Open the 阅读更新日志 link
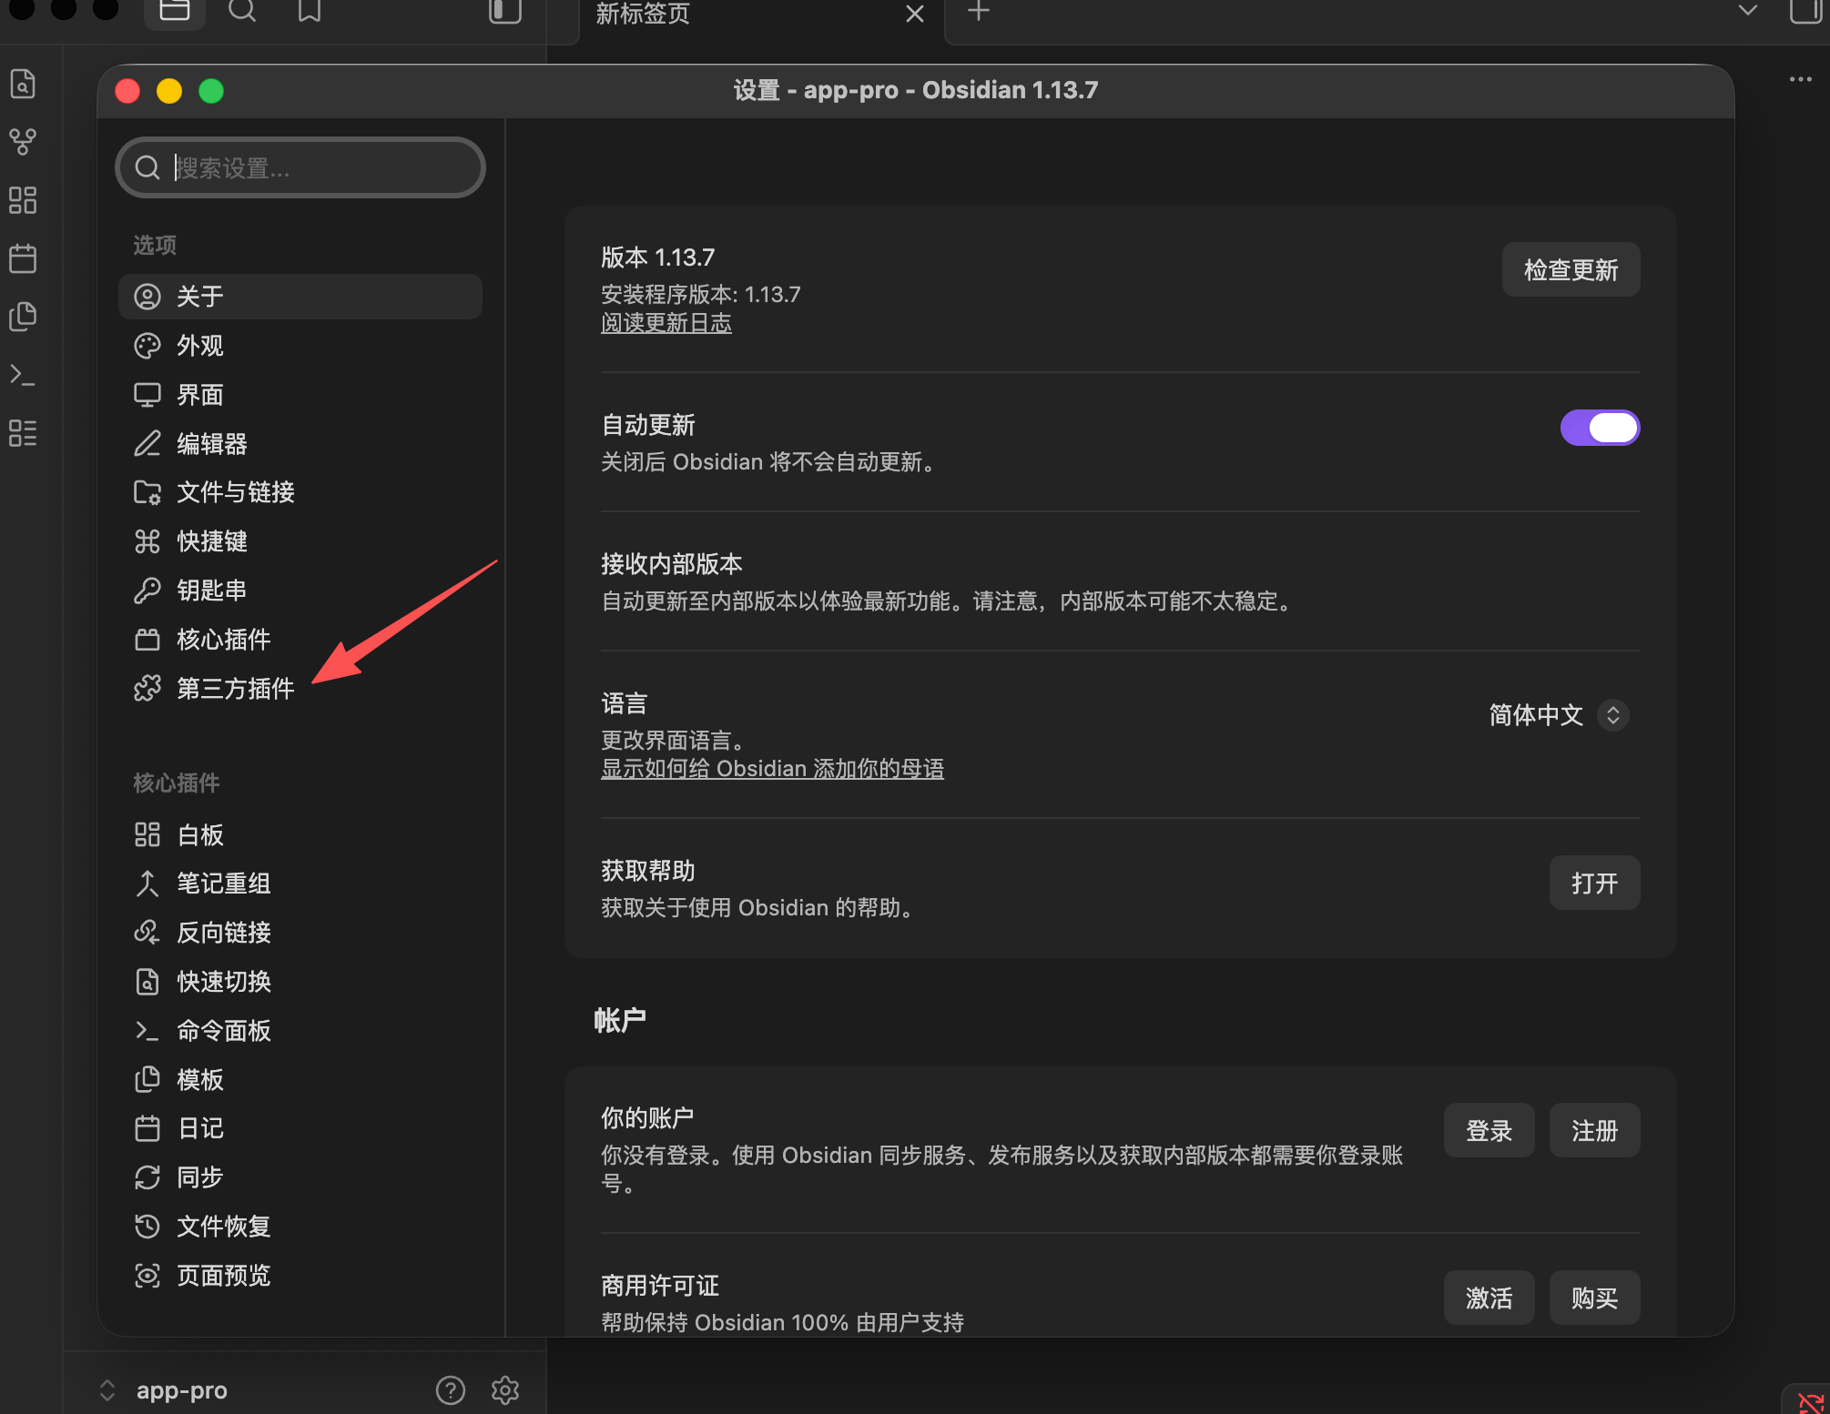 [666, 323]
